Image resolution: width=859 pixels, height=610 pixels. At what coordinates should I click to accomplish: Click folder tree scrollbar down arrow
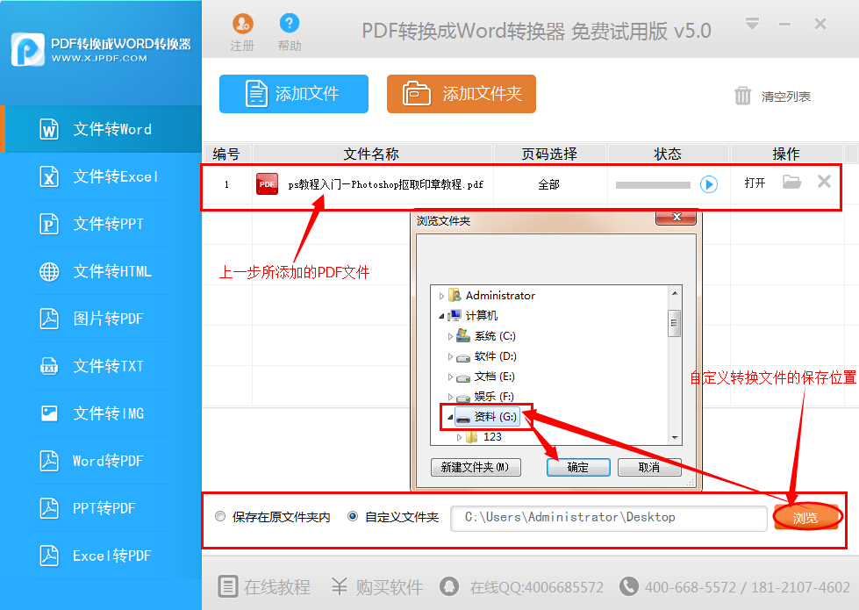[675, 437]
